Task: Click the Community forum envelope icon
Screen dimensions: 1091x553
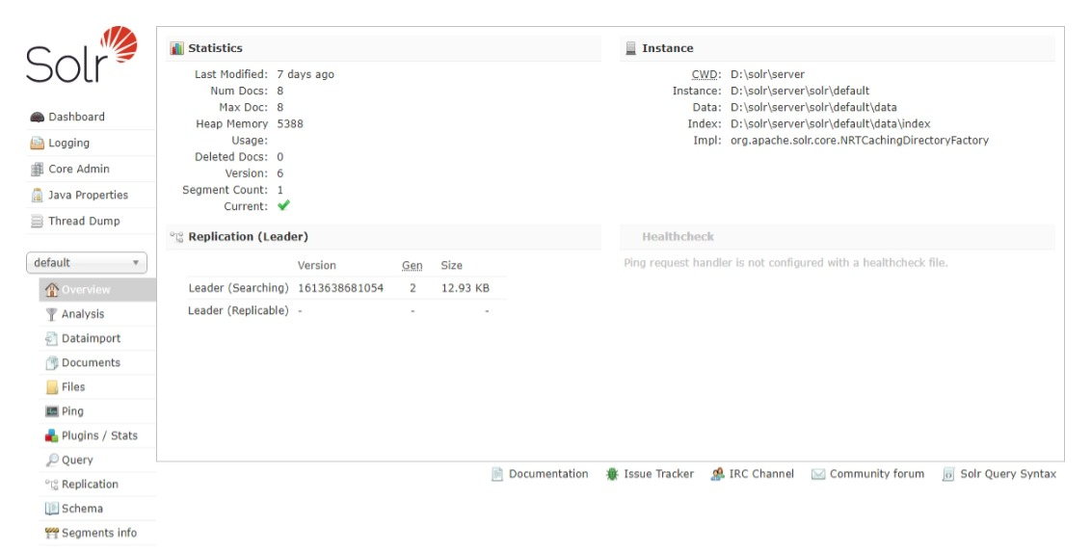Action: (818, 474)
